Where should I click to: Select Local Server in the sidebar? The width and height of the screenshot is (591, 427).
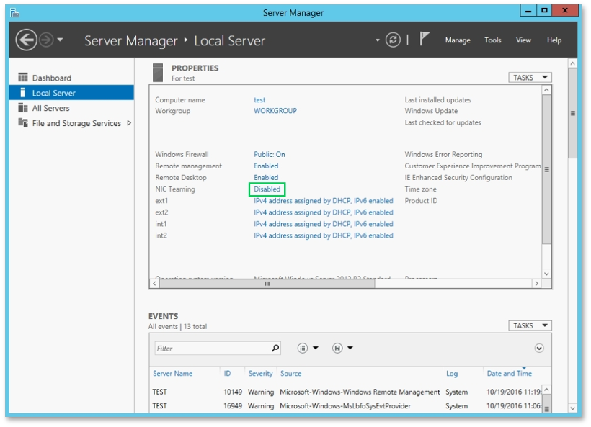pyautogui.click(x=71, y=93)
